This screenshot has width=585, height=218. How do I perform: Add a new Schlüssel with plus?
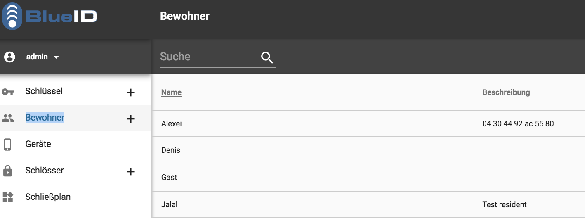click(x=131, y=92)
